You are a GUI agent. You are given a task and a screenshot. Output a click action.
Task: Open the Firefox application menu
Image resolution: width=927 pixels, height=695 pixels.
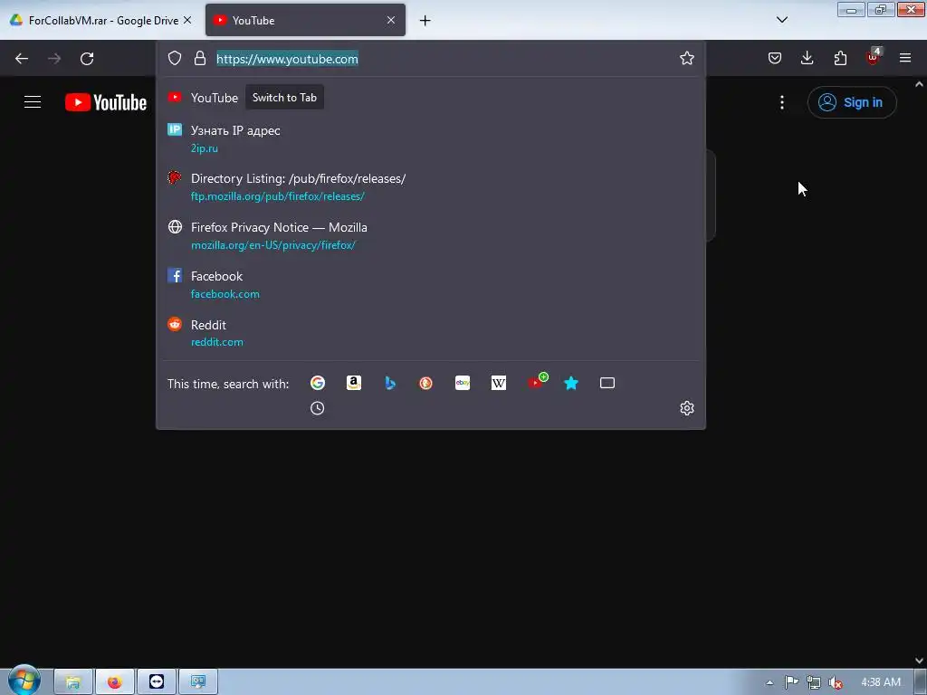click(x=905, y=58)
